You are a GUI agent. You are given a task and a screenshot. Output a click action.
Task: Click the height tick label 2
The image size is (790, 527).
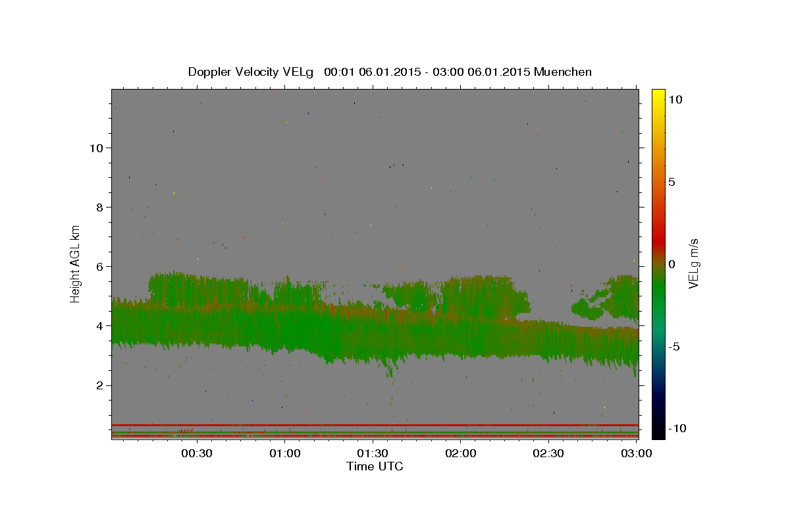click(x=99, y=385)
